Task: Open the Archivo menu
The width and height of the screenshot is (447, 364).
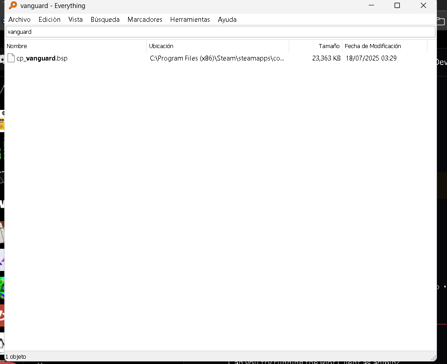Action: click(20, 20)
